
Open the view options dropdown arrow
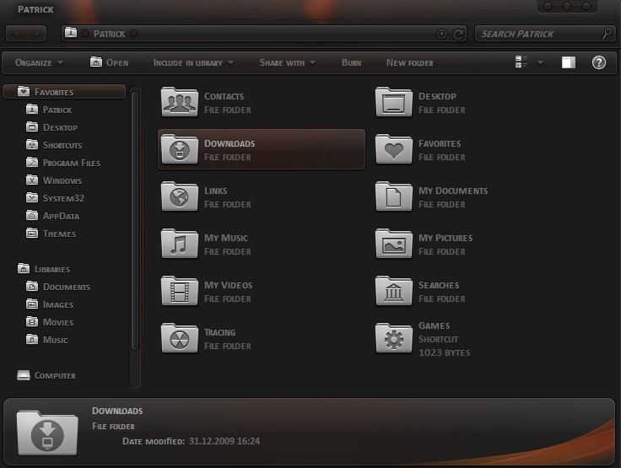(x=540, y=62)
